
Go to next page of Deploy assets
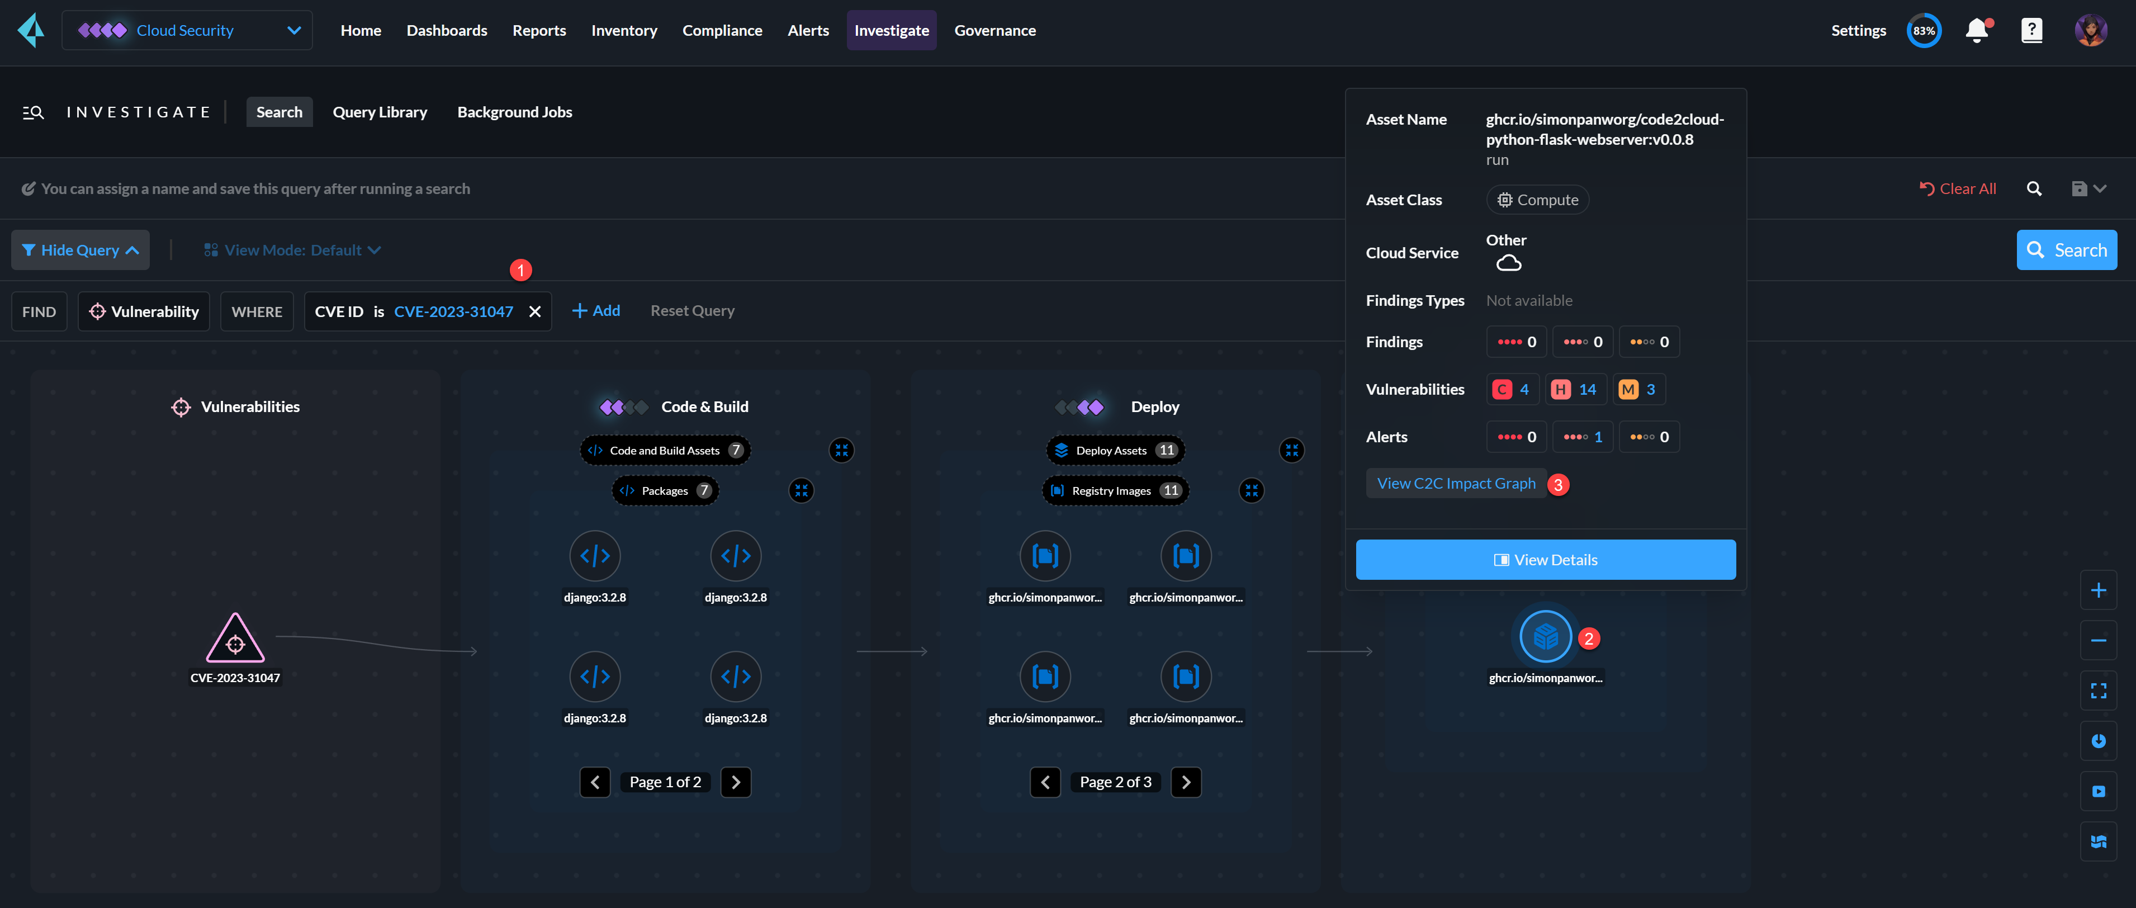(x=1185, y=782)
